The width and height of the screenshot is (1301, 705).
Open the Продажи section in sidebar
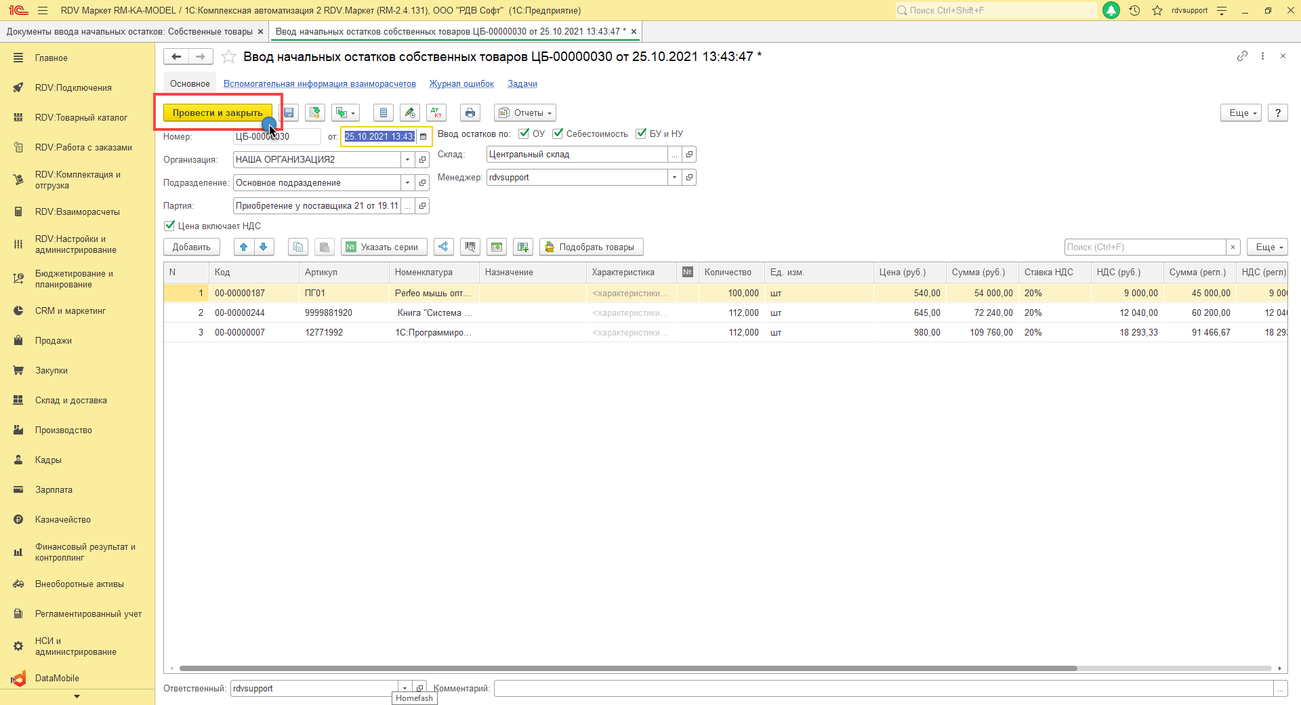(54, 341)
